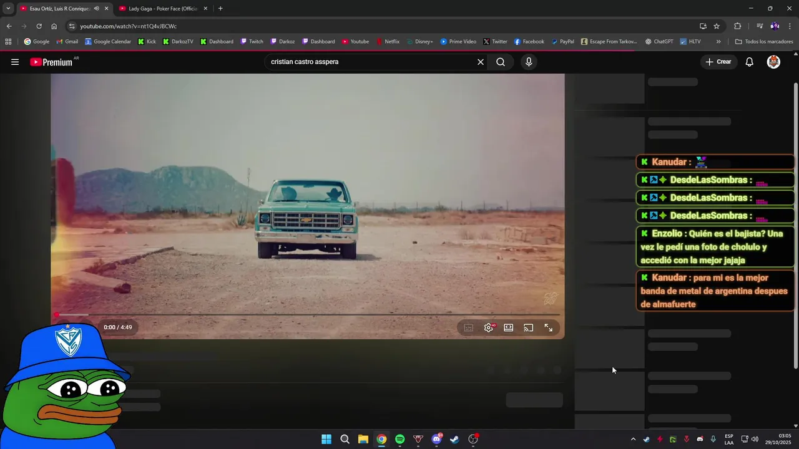Image resolution: width=799 pixels, height=449 pixels.
Task: Start voice search with the microphone
Action: 529,62
